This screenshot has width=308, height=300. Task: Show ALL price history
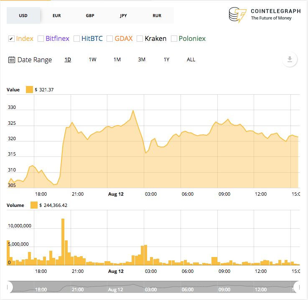pyautogui.click(x=191, y=60)
